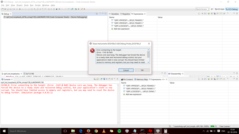
Task: Select FRAME0 expression row in upper Expressions panel
Action: (x=133, y=20)
